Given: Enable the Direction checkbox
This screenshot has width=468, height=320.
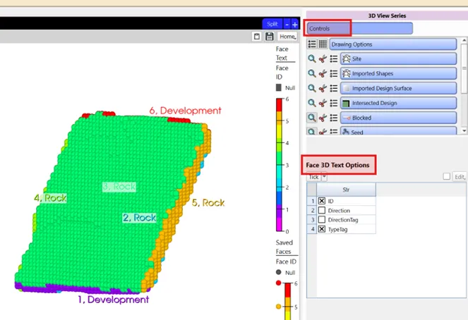Looking at the screenshot, I should point(322,211).
